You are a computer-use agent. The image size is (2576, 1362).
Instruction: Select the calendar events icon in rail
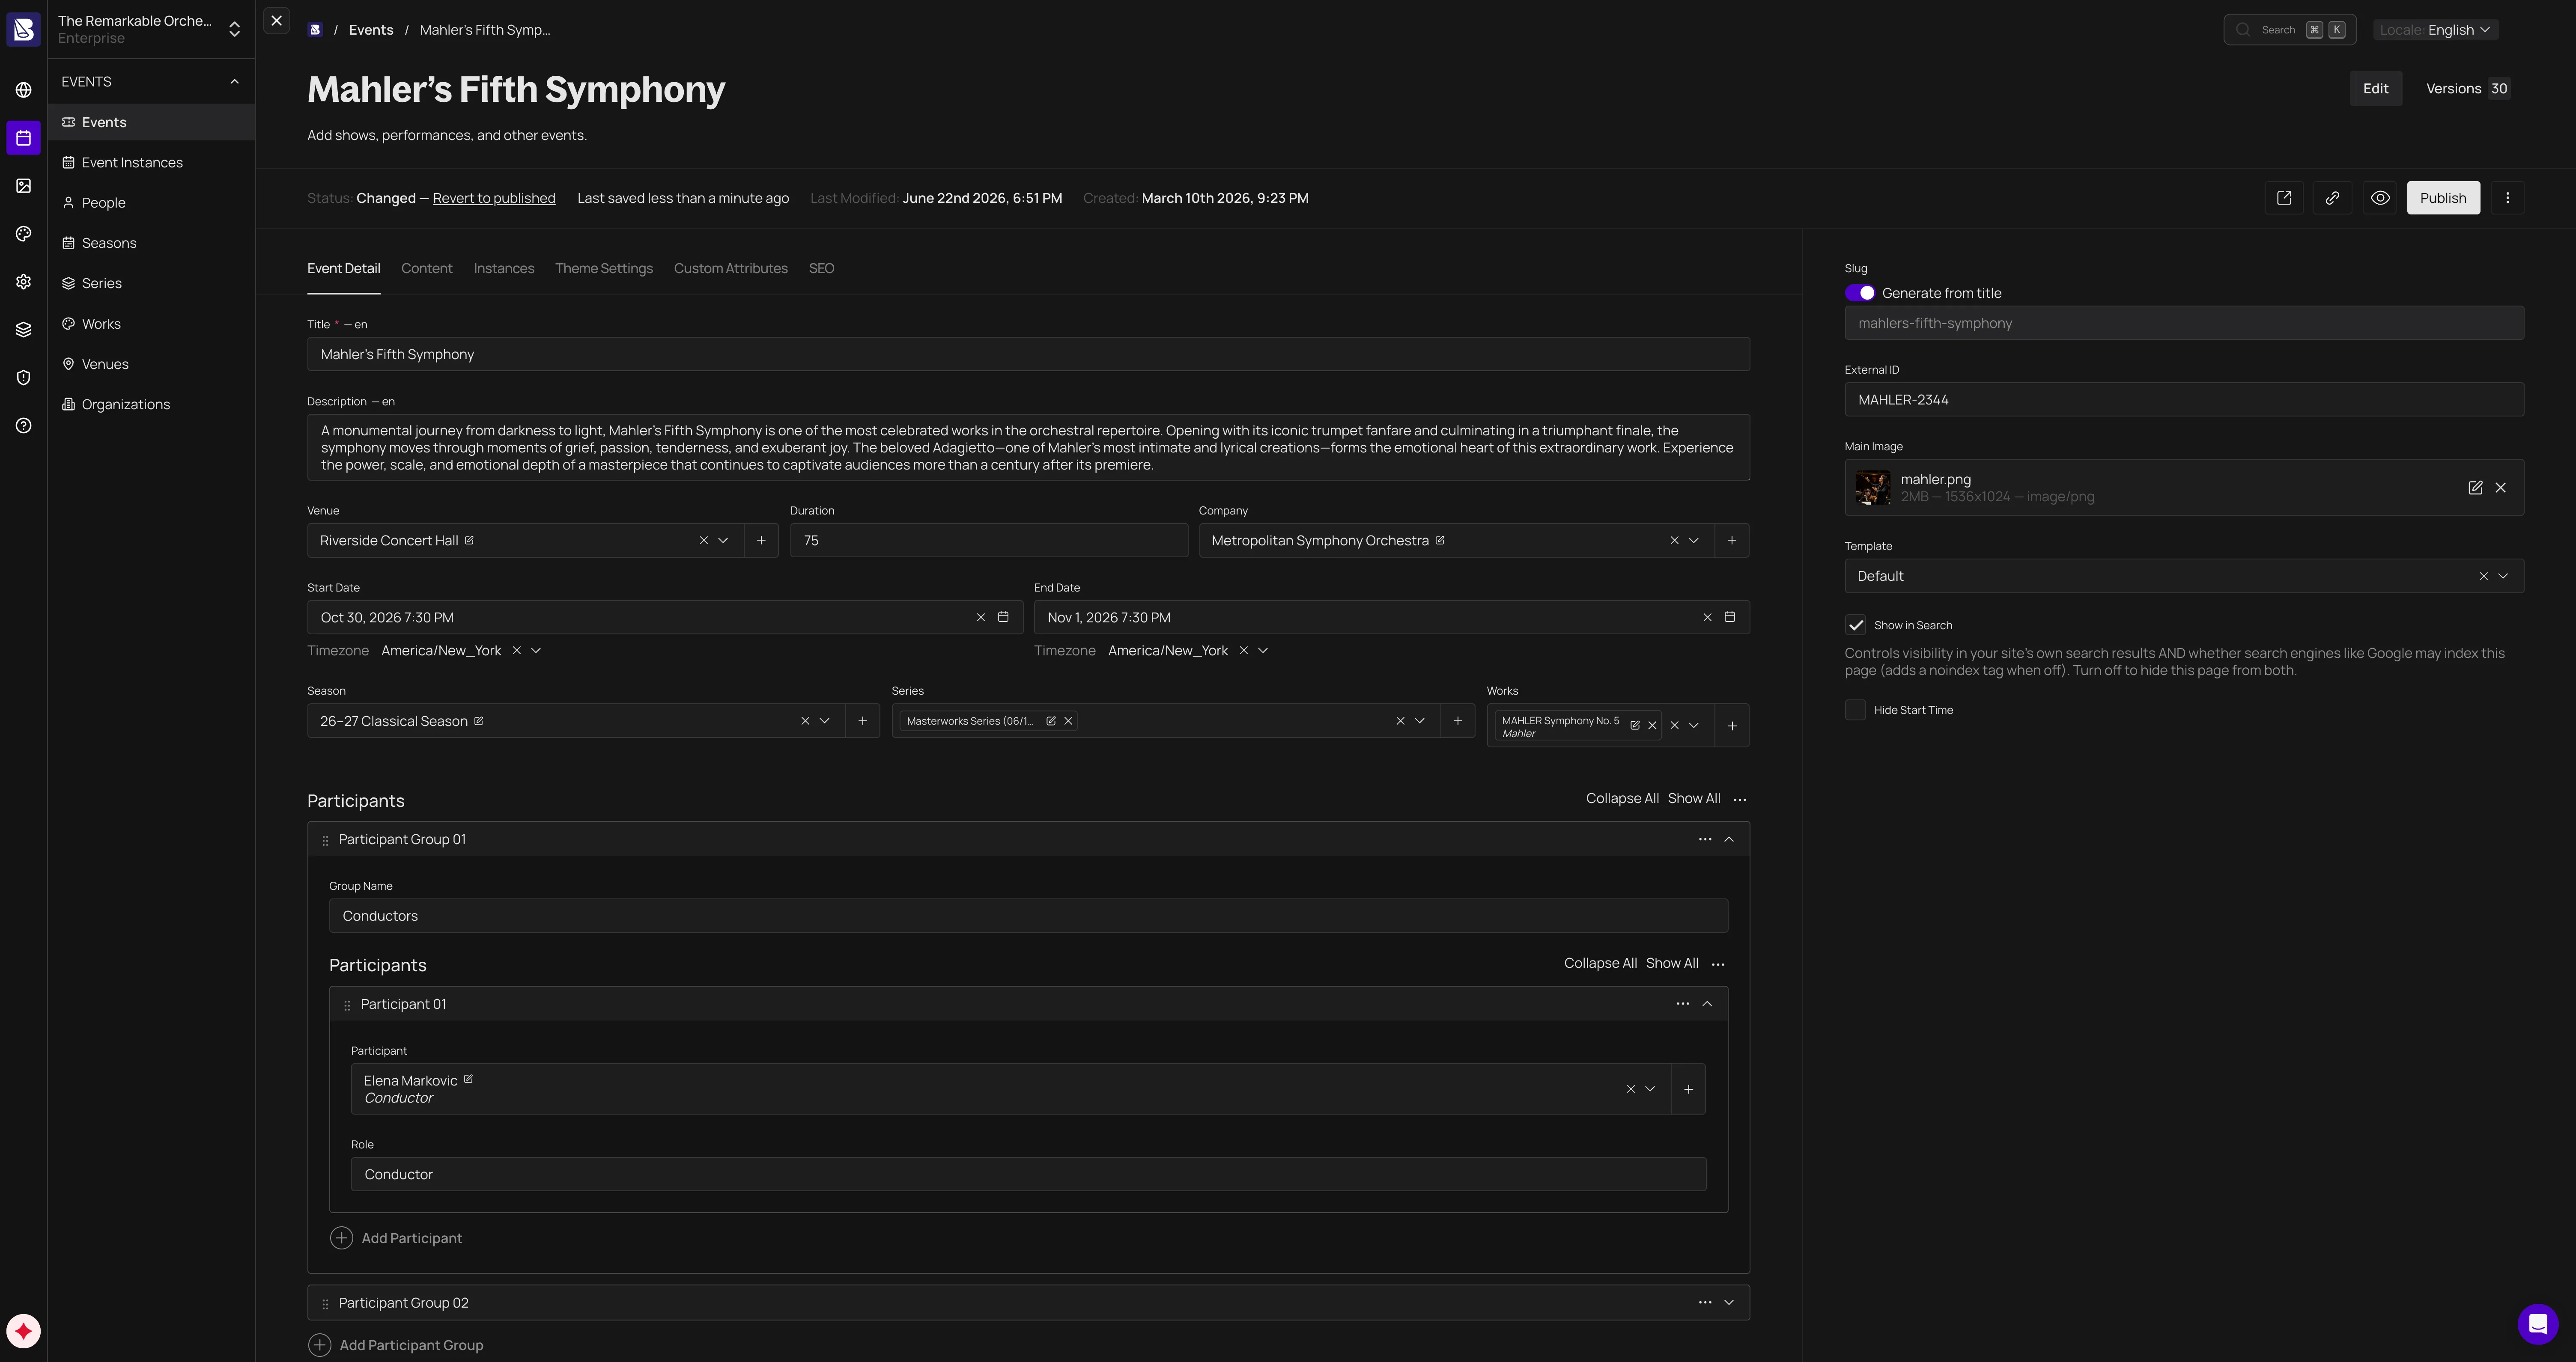23,138
